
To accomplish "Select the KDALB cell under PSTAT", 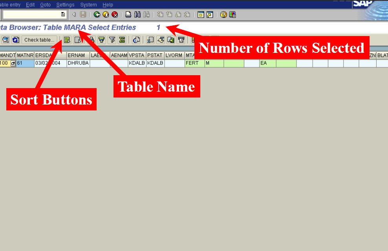I will tap(156, 63).
